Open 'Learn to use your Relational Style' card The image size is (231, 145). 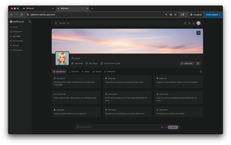coord(179,97)
